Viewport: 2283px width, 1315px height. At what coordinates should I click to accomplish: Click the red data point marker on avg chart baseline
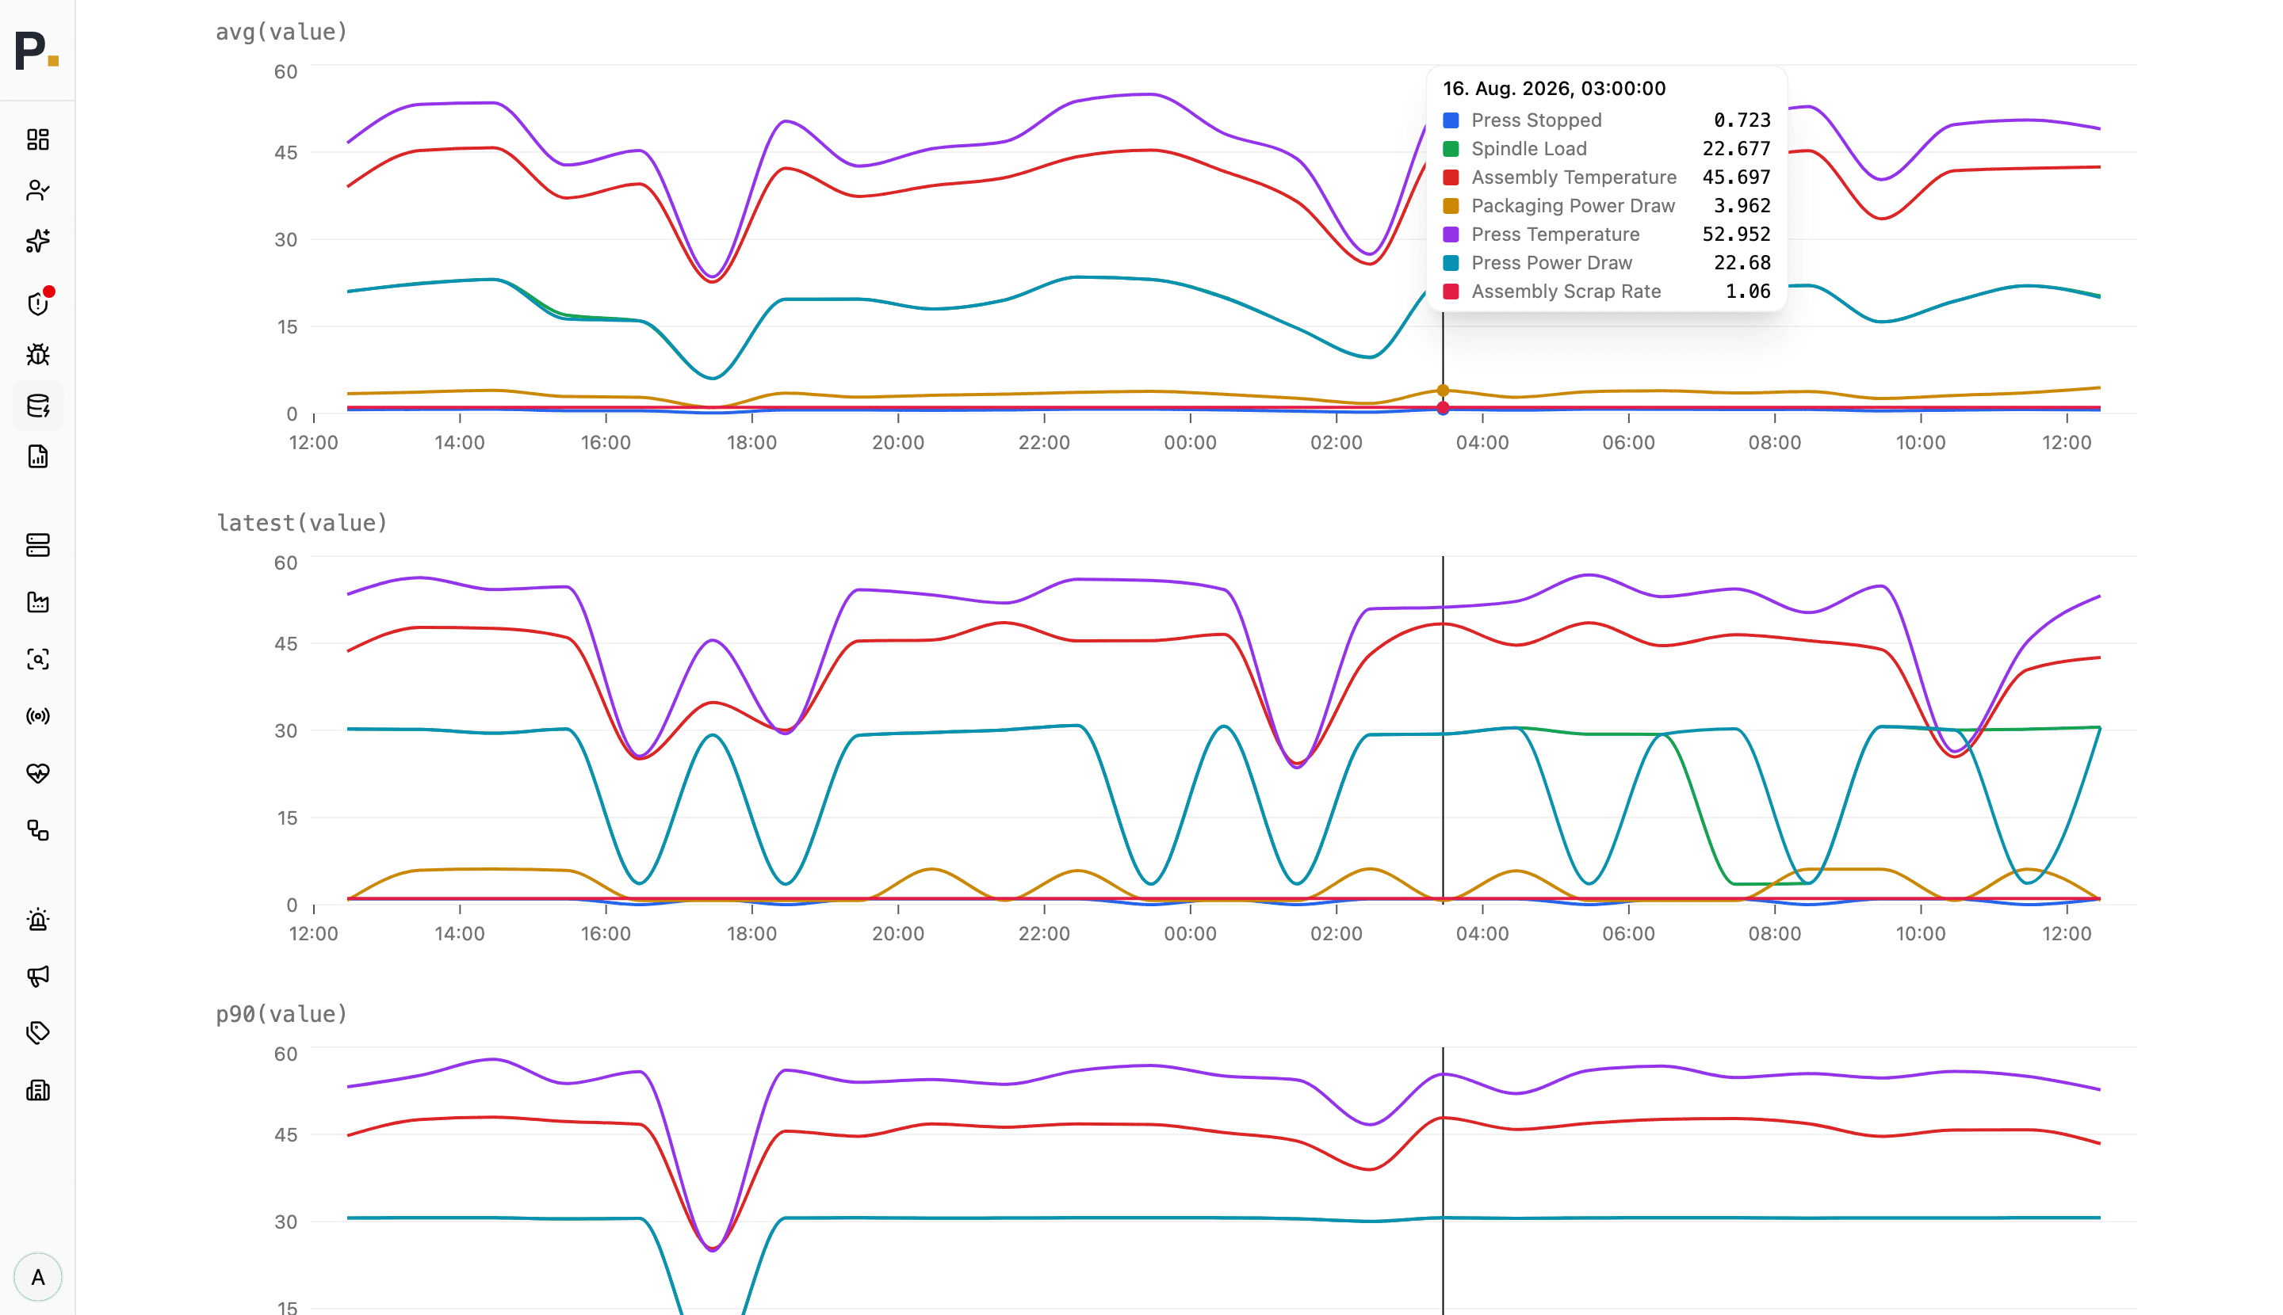[x=1444, y=408]
